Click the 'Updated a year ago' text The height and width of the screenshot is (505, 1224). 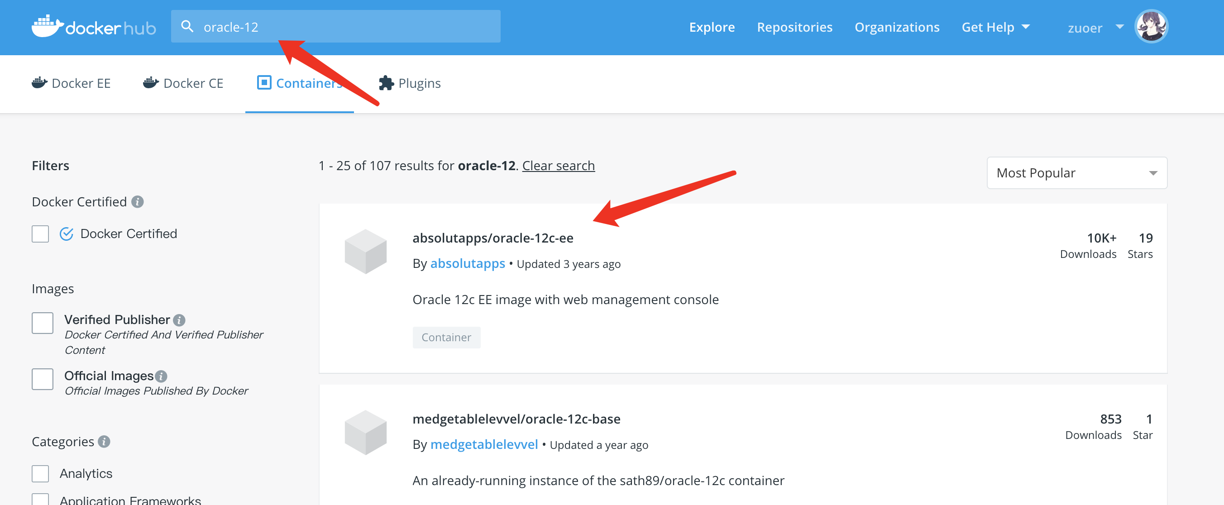[599, 445]
